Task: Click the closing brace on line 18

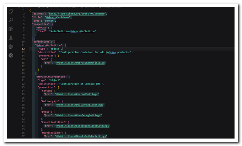Action: tap(39, 70)
